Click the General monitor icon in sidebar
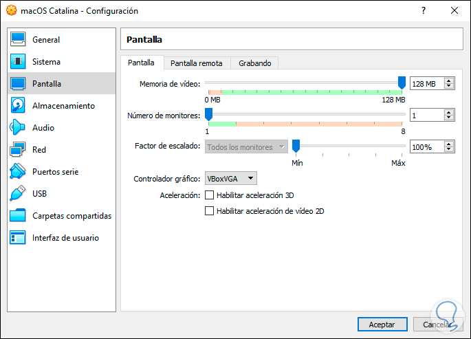 pos(18,39)
